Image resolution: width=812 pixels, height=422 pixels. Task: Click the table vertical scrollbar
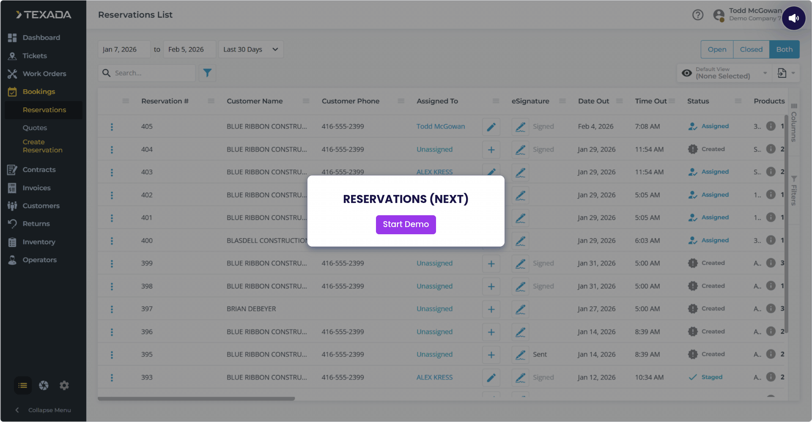(786, 224)
